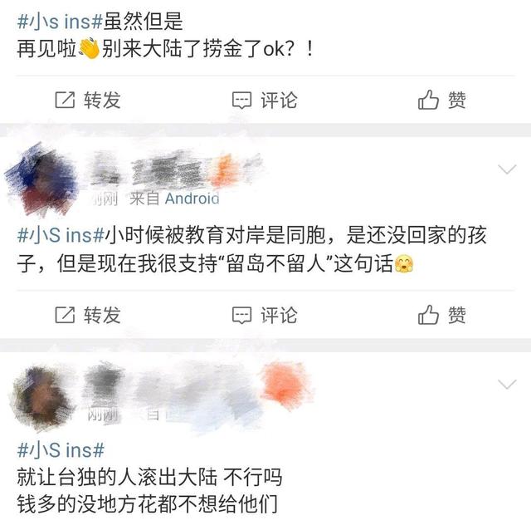Screen dimensions: 531x530
Task: Click the 赞 label under the first post
Action: tap(457, 100)
